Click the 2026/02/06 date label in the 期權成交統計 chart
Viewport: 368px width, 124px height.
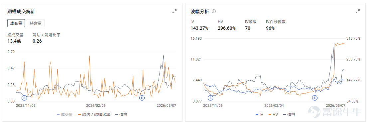96,105
